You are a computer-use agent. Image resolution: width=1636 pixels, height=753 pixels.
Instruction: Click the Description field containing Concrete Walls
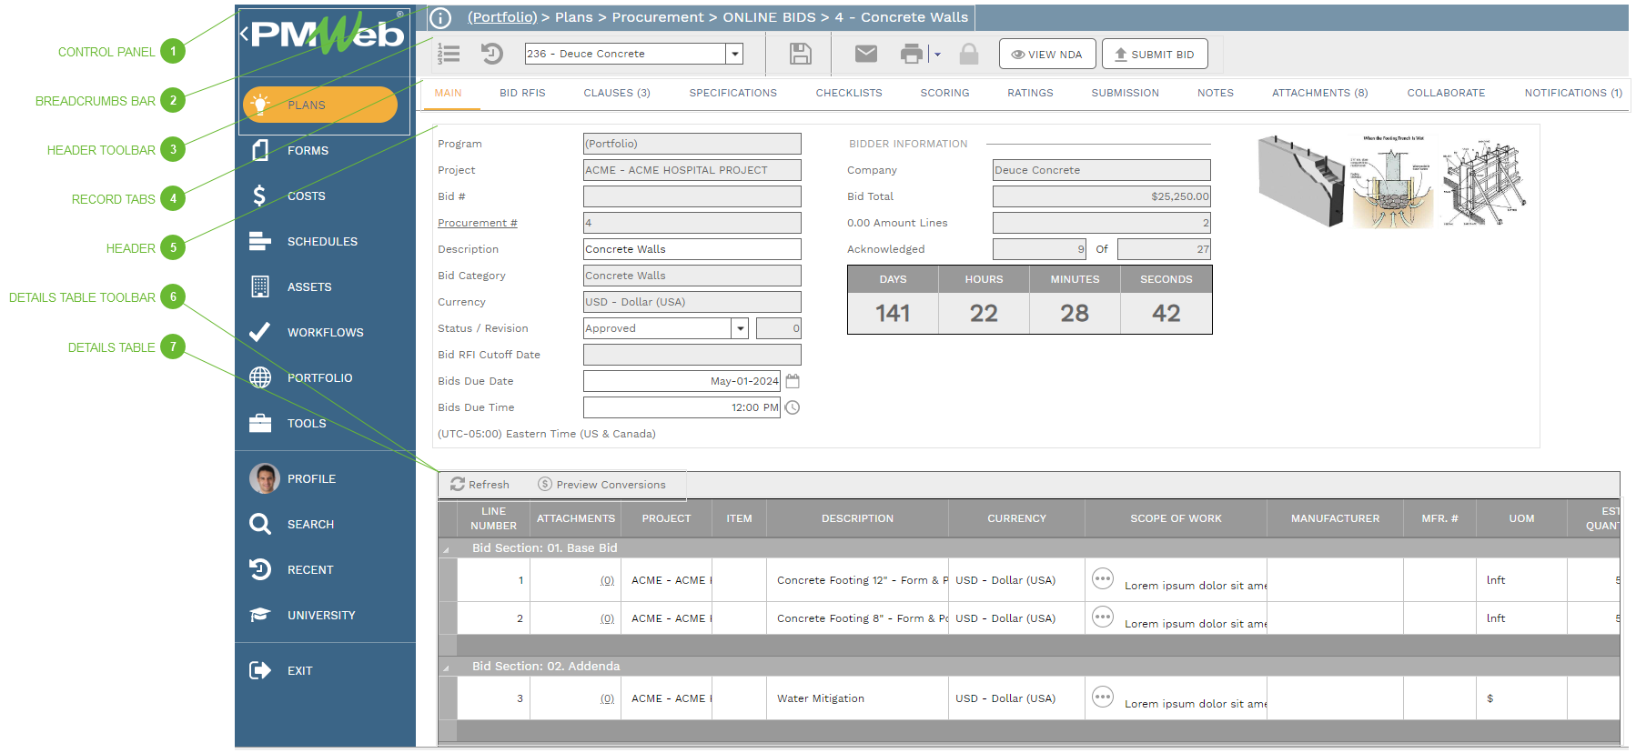pos(692,249)
